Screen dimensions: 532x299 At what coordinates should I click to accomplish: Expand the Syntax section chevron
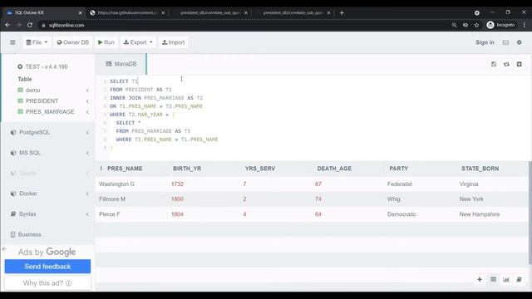87,214
